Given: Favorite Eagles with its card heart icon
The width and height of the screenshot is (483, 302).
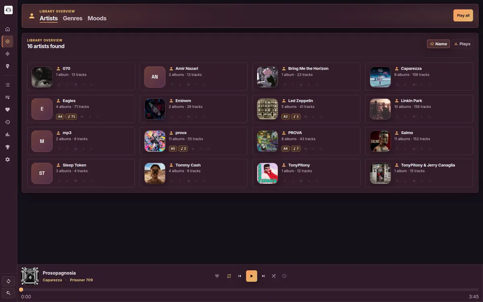Looking at the screenshot, I should (82, 117).
